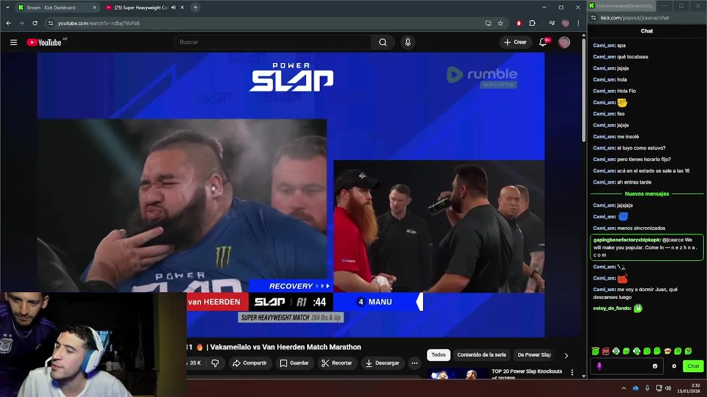The image size is (707, 397).
Task: Open taskbar microphone tray icon
Action: click(x=647, y=388)
